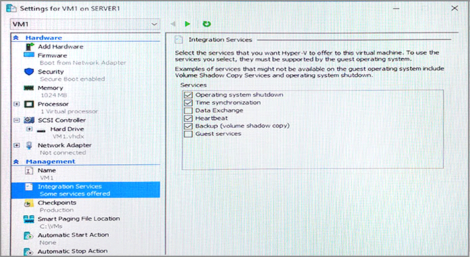The width and height of the screenshot is (470, 257).
Task: Collapse the Hardware section
Action: click(x=16, y=38)
